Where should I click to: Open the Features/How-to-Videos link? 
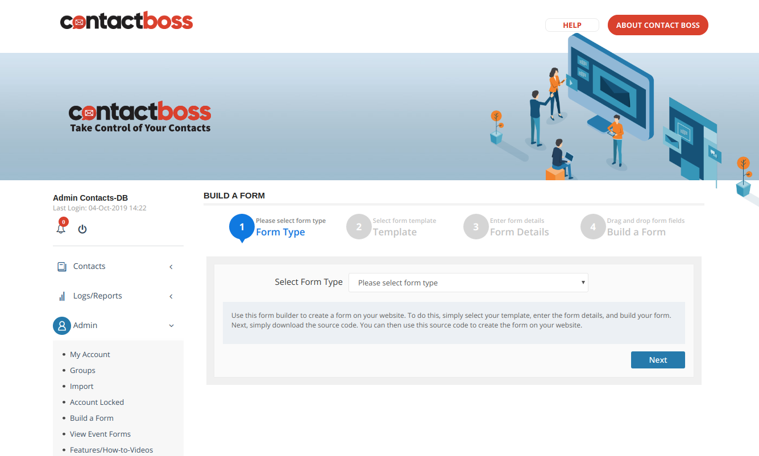(x=111, y=450)
